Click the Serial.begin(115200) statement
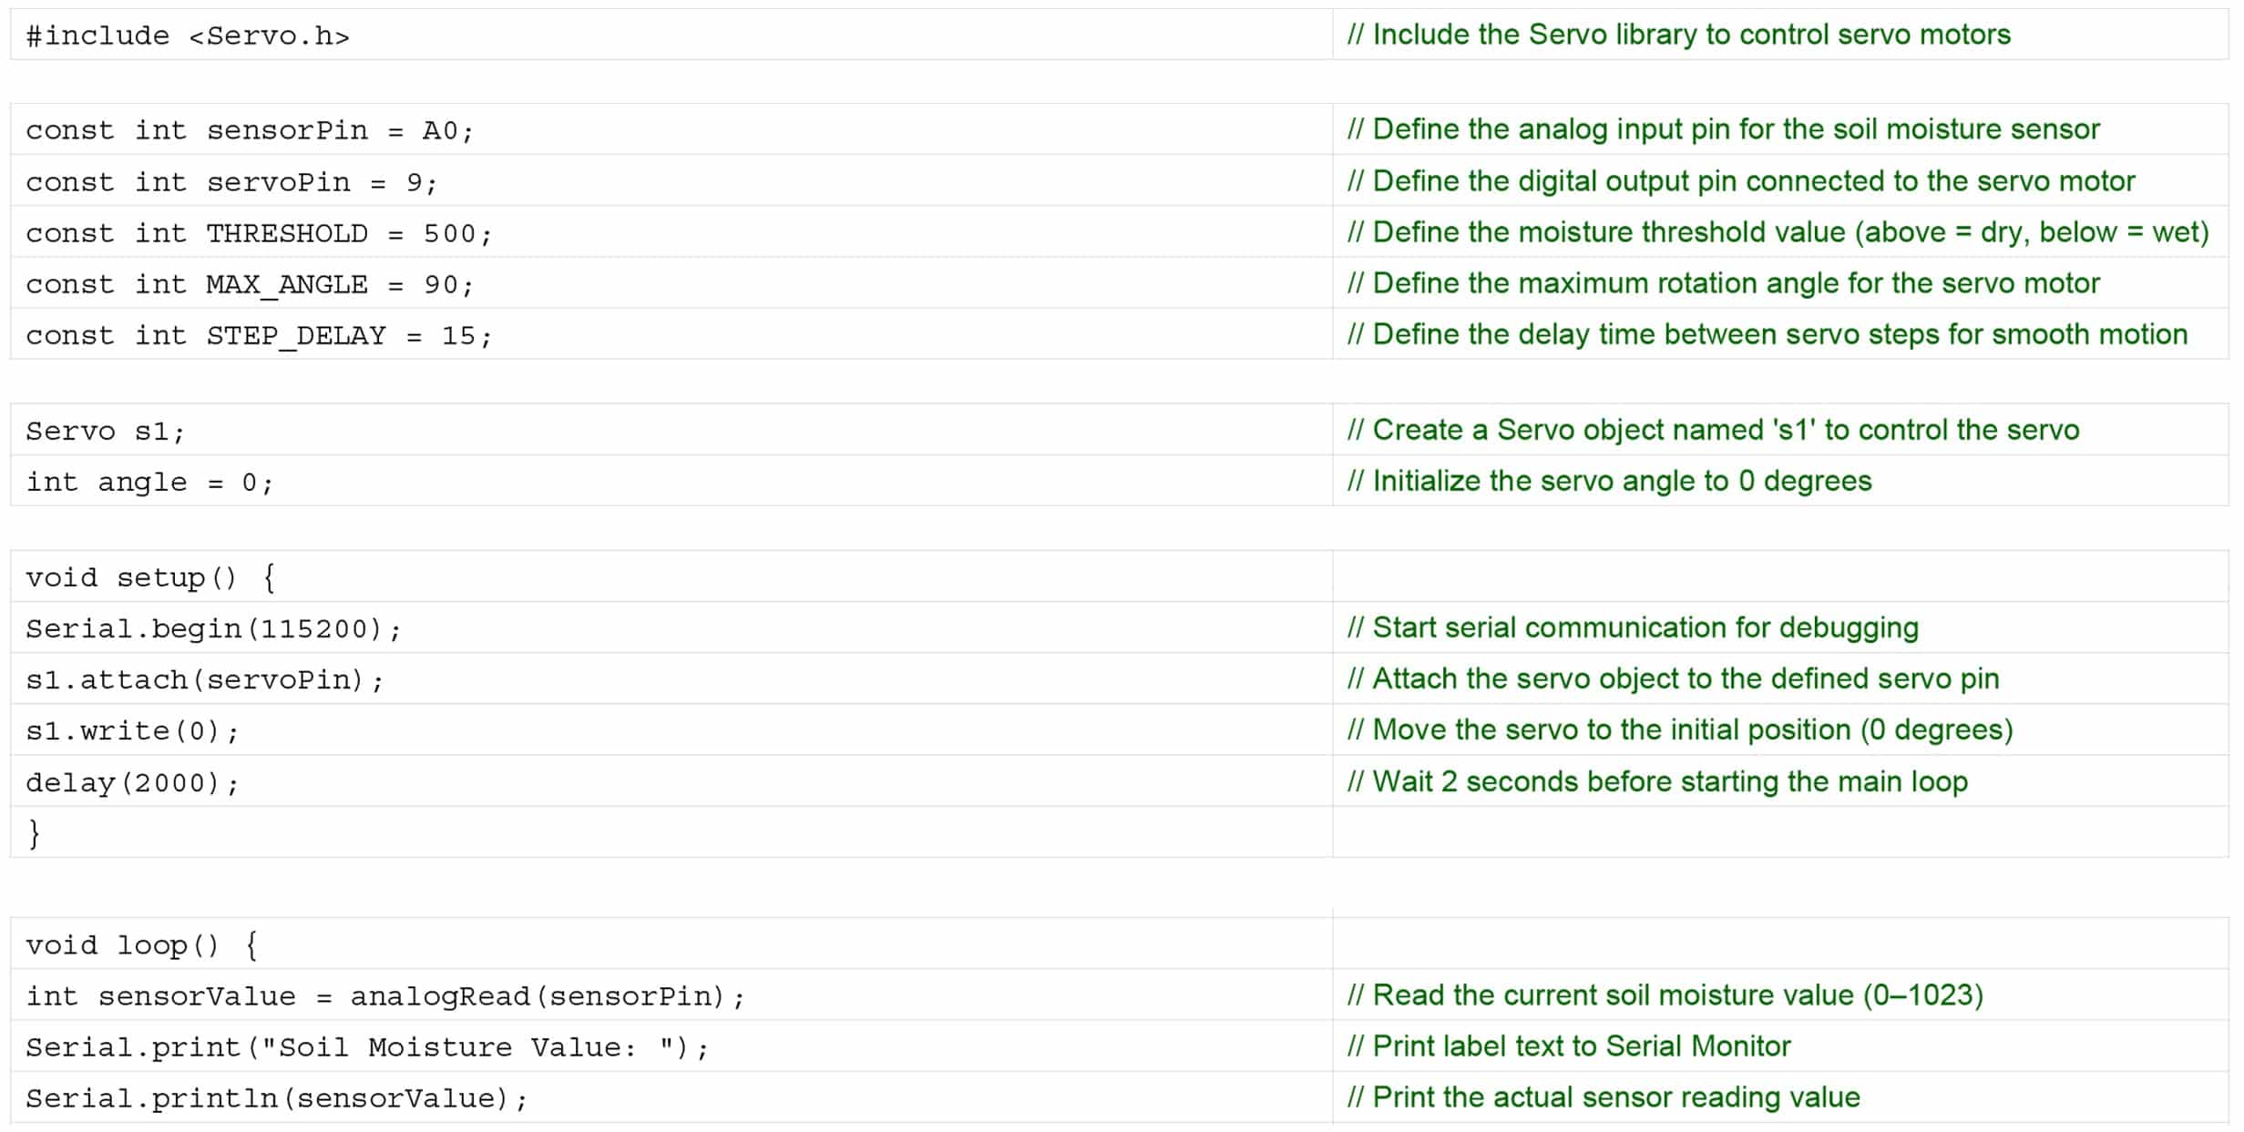 (x=213, y=629)
